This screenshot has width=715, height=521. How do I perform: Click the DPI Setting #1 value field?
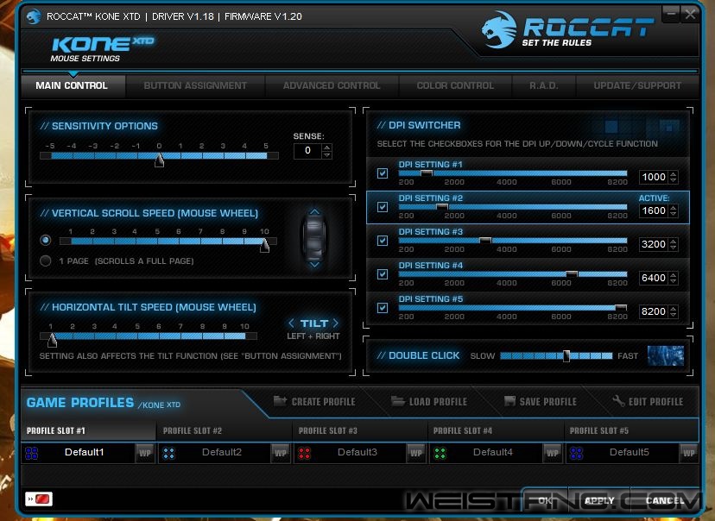[x=654, y=177]
